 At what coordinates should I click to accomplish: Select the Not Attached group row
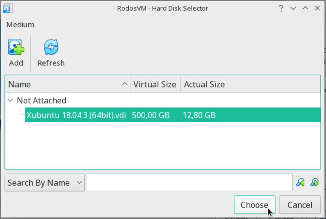click(x=41, y=101)
